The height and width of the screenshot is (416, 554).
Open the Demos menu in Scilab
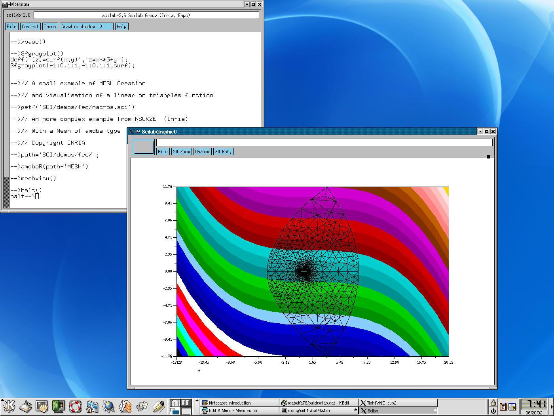tap(50, 27)
